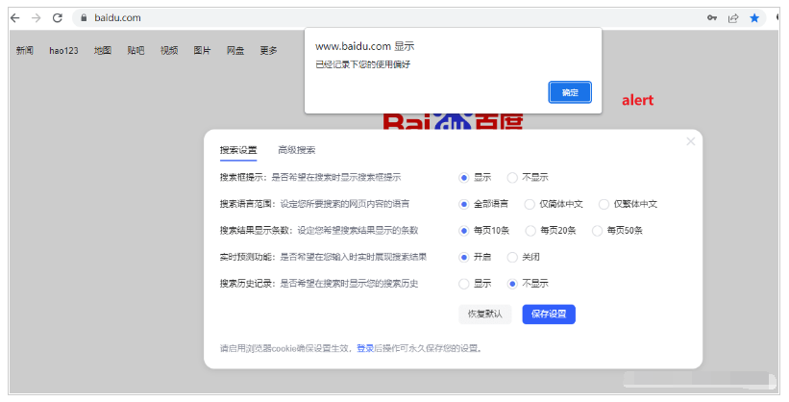This screenshot has width=789, height=402.
Task: Open 网盘 navigation link
Action: [x=235, y=50]
